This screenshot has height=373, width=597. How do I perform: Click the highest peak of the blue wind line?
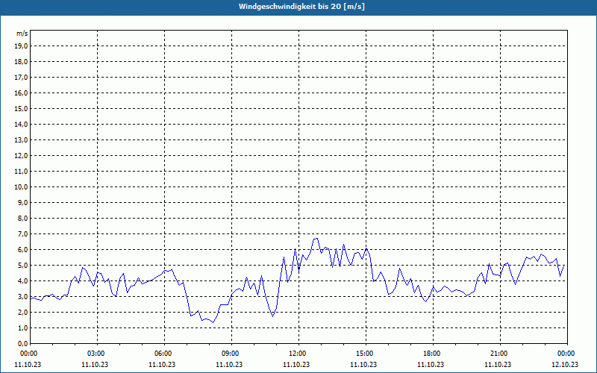(317, 239)
